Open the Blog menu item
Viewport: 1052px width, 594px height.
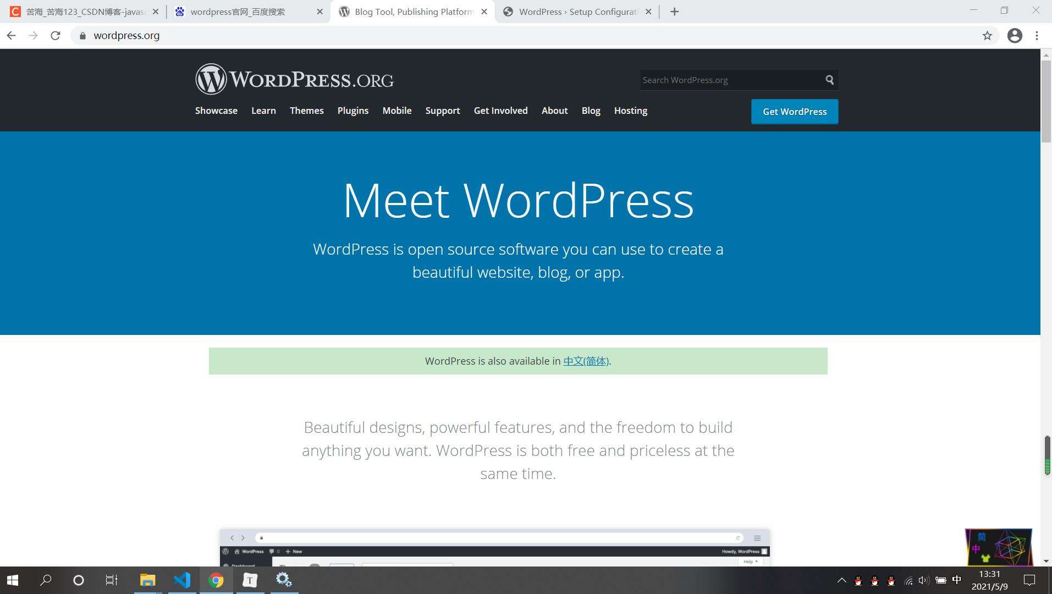click(x=591, y=111)
